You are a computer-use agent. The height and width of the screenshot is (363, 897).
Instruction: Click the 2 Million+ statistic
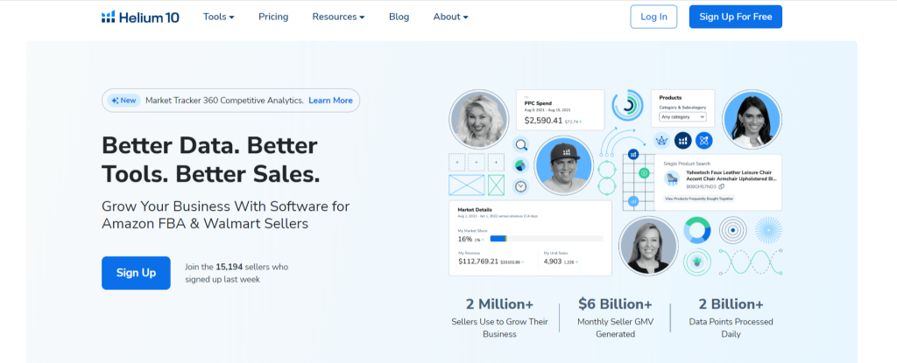tap(500, 304)
